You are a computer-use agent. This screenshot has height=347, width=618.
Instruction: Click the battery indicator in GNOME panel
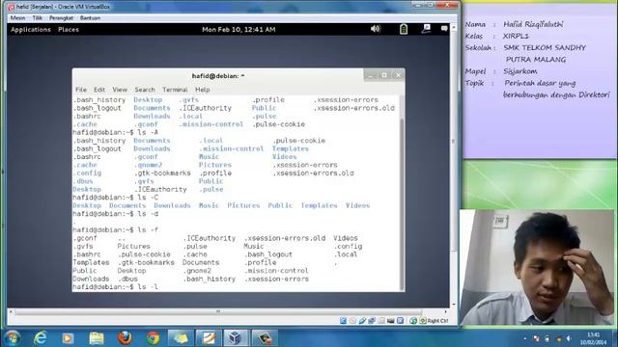point(404,29)
